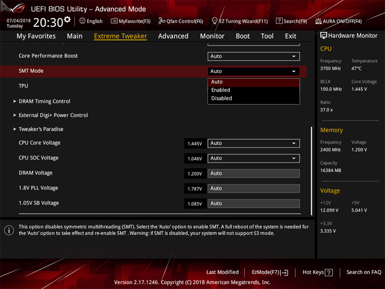Click 1.8V PLL 1.787V value
Image resolution: width=385 pixels, height=289 pixels.
click(x=195, y=188)
